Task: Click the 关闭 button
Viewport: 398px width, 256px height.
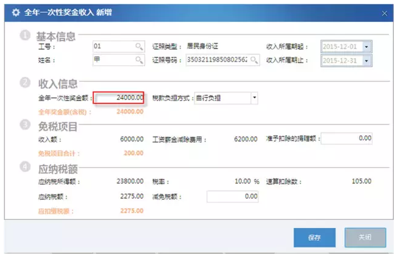Action: point(365,238)
